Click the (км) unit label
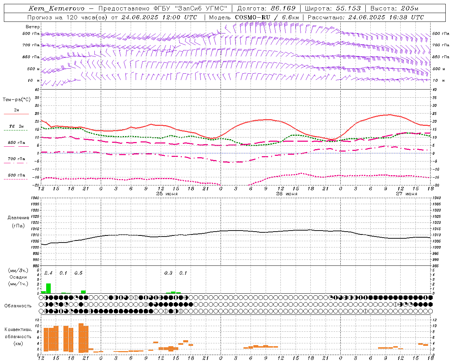Image resolution: width=451 pixels, height=361 pixels. (x=18, y=343)
